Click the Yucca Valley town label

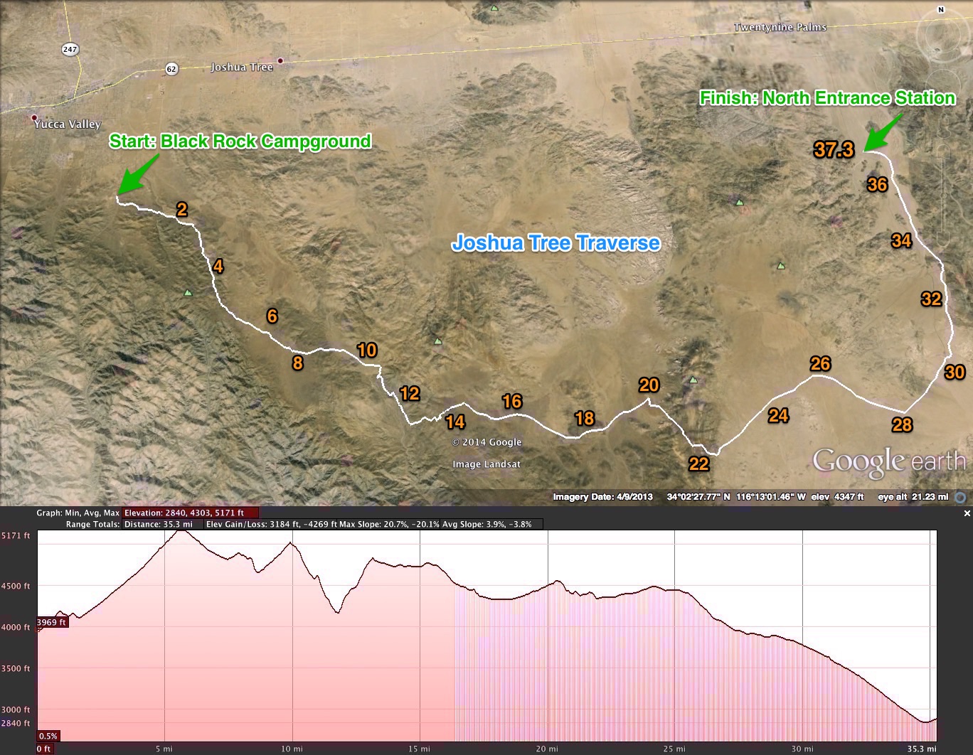tap(68, 124)
